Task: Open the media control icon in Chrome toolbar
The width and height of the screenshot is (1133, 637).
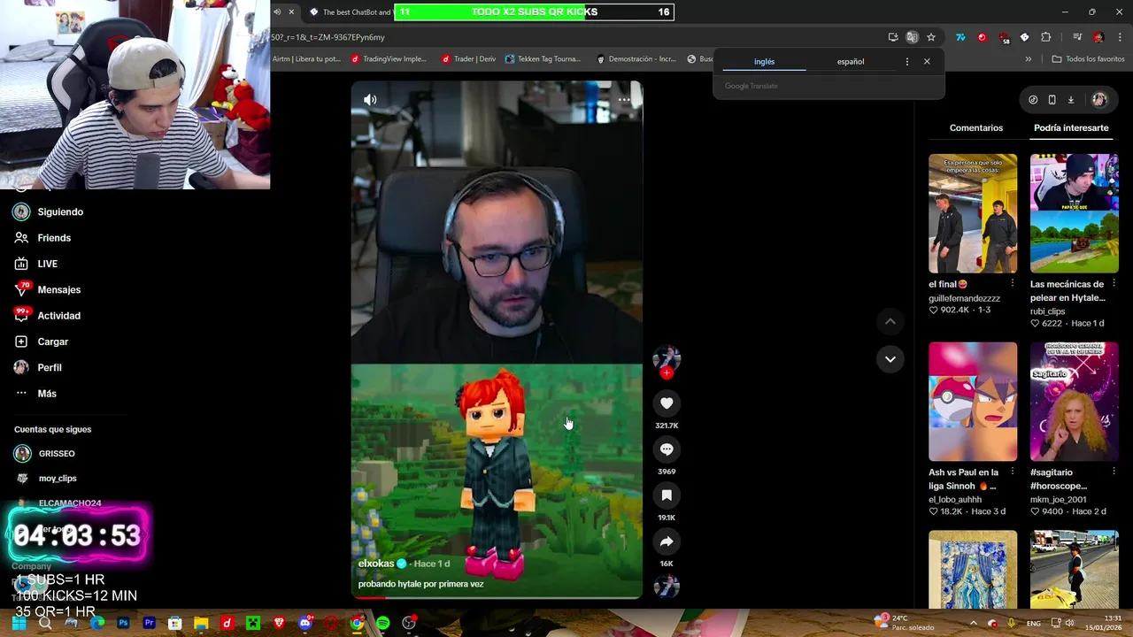Action: [1076, 37]
